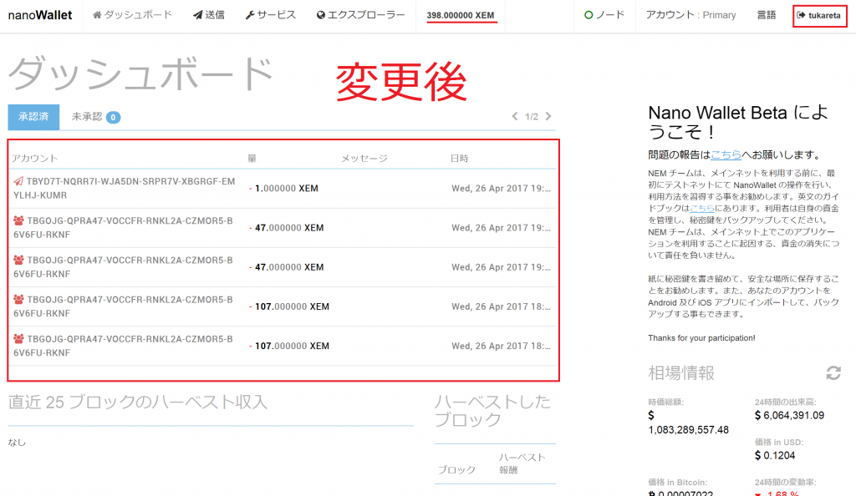Click the transfer icon on TBYD7T row
Image resolution: width=856 pixels, height=496 pixels.
(18, 181)
